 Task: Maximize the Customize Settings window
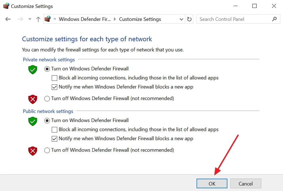click(254, 6)
